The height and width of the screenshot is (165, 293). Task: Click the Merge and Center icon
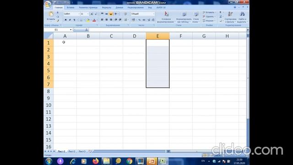pyautogui.click(x=125, y=20)
